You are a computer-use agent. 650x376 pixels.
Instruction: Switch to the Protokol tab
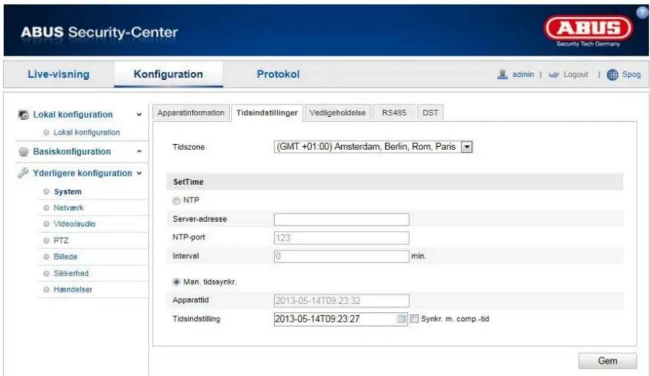click(278, 74)
